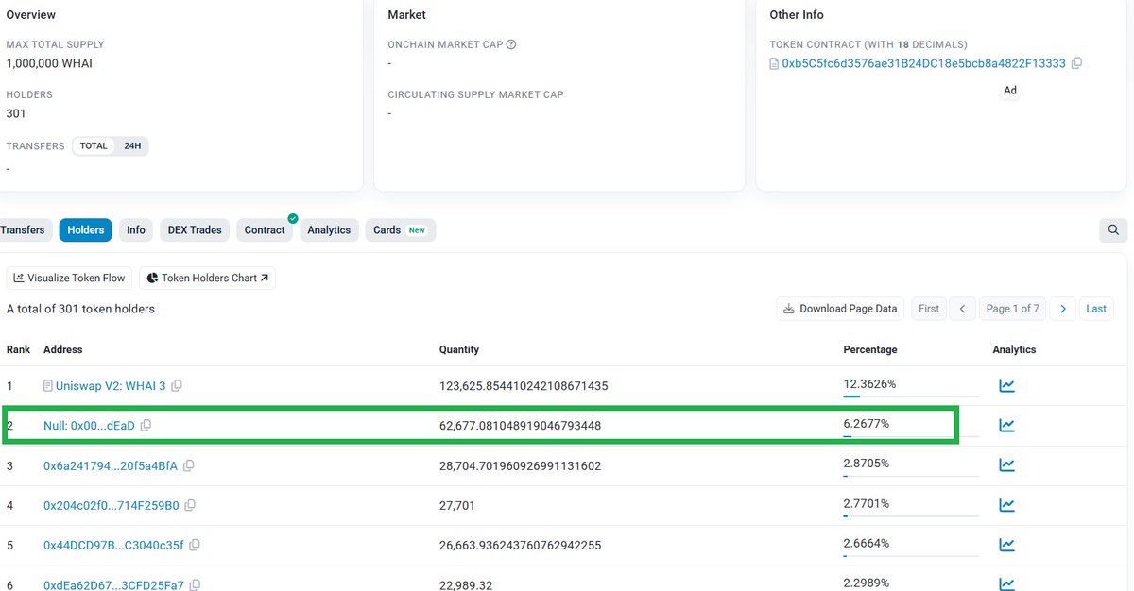Open analytics chart for rank 3 holder
Image resolution: width=1134 pixels, height=591 pixels.
[1006, 465]
